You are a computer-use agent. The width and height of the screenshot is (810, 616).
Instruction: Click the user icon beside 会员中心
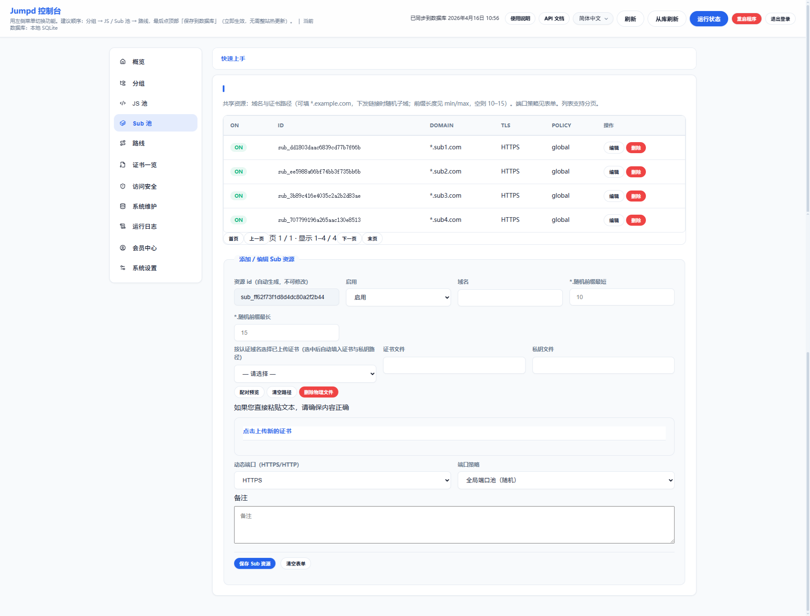(123, 248)
